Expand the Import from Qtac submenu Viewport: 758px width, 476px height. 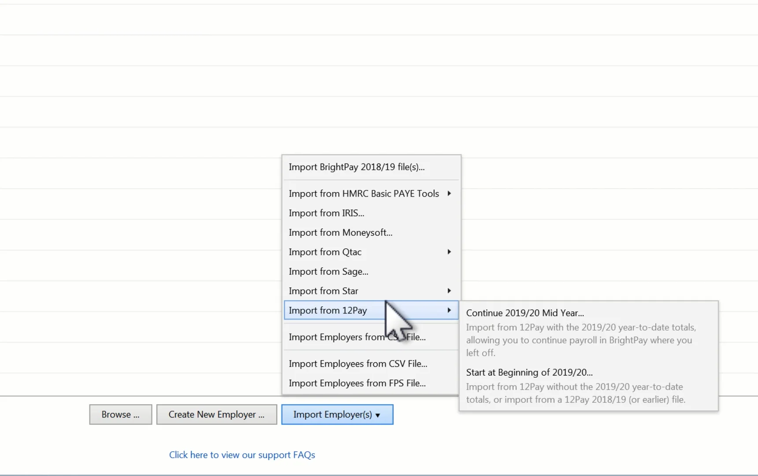(371, 252)
